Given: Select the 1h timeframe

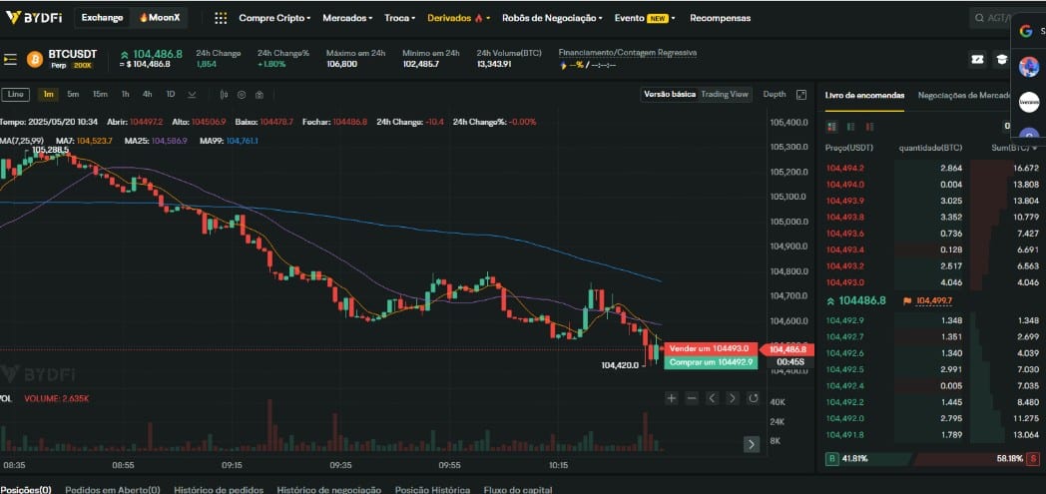Looking at the screenshot, I should 125,95.
